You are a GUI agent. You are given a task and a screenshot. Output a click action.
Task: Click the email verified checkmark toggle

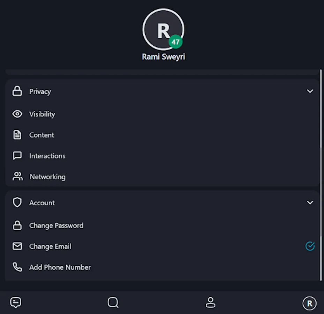coord(310,246)
